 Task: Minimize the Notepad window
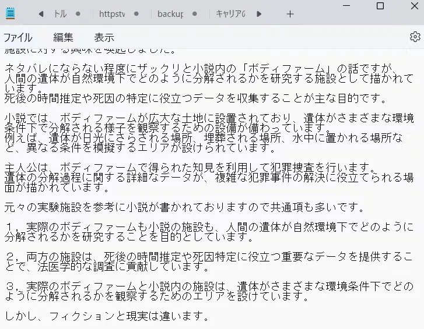pos(345,6)
